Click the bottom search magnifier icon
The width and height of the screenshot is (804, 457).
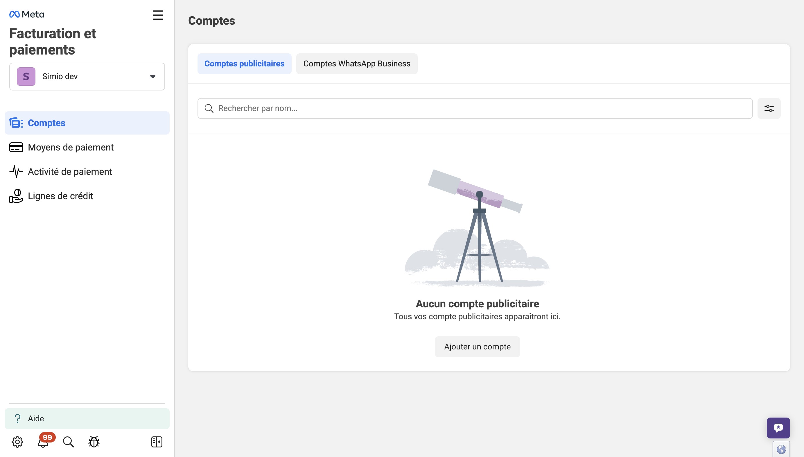[68, 442]
